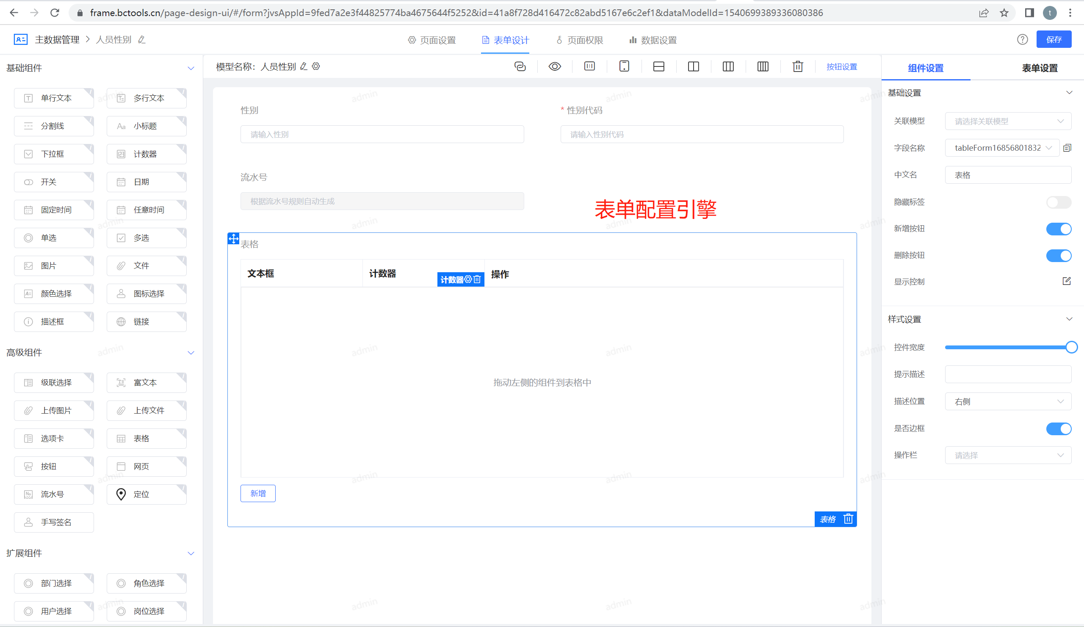Select the 组件设置 panel tab
The image size is (1084, 627).
(926, 68)
